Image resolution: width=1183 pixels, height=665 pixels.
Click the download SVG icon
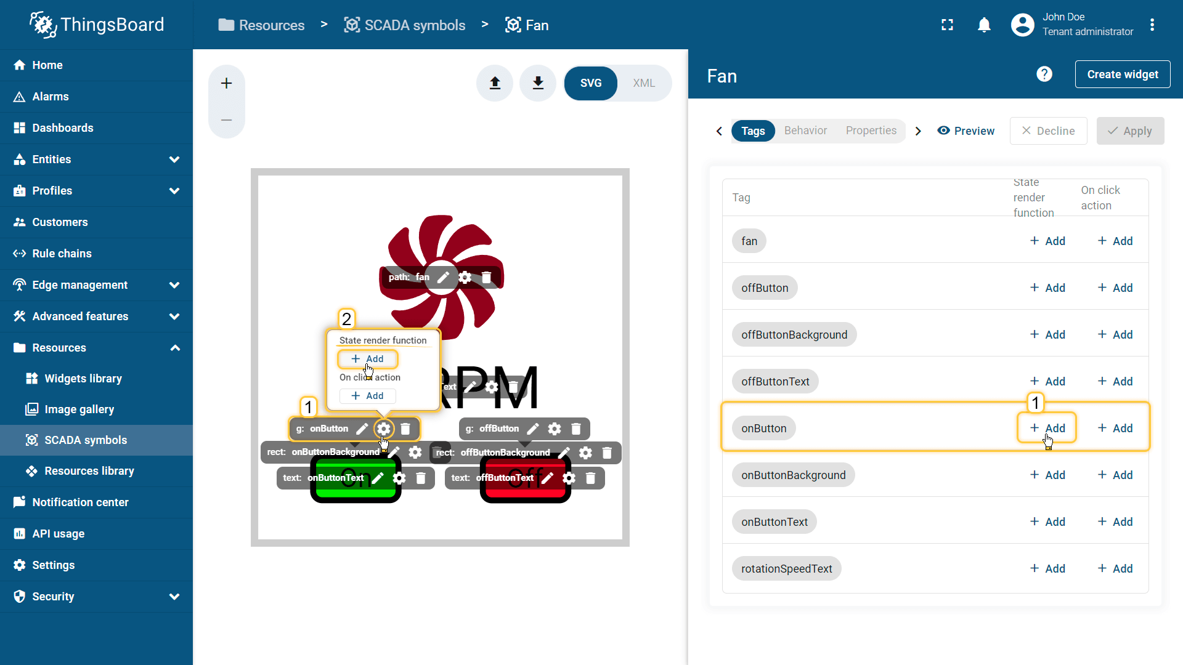click(538, 83)
